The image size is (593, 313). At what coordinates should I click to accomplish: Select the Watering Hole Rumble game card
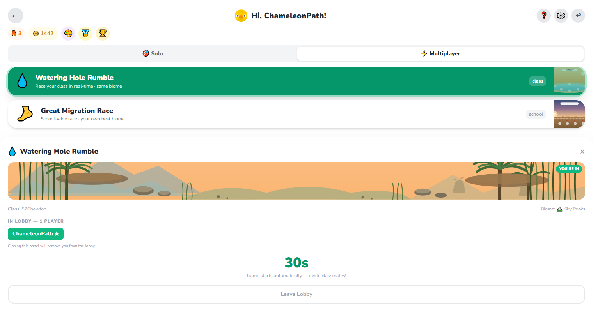(296, 81)
